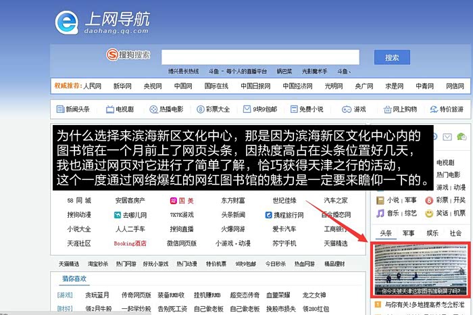The width and height of the screenshot is (473, 315).
Task: Open the 电视剧 TV icon
Action: point(109,110)
